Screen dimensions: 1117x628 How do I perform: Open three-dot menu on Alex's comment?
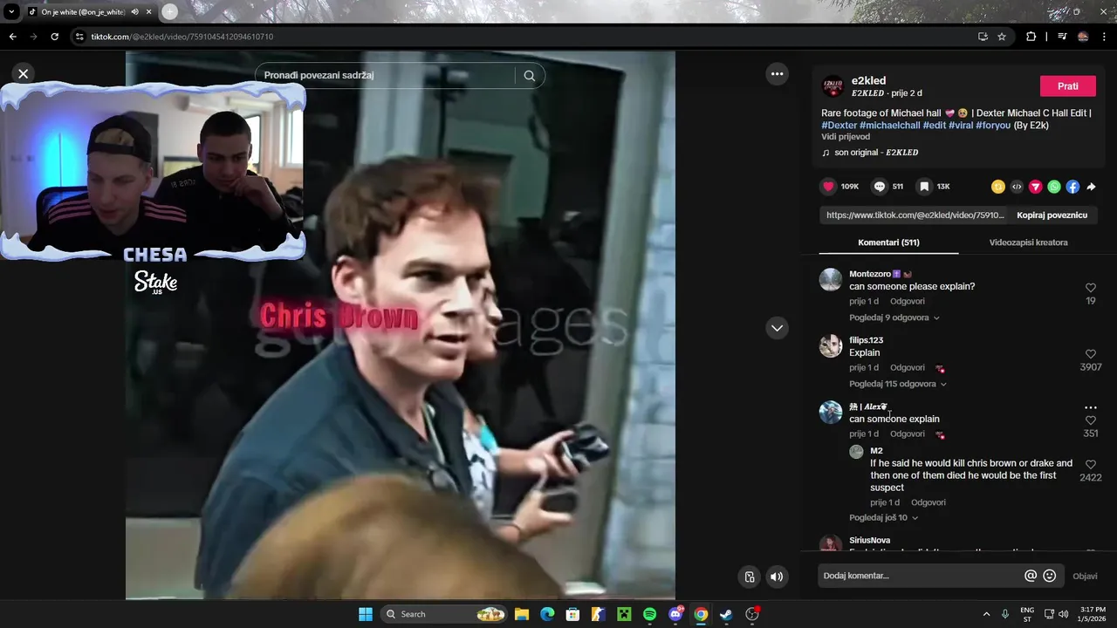pos(1091,407)
